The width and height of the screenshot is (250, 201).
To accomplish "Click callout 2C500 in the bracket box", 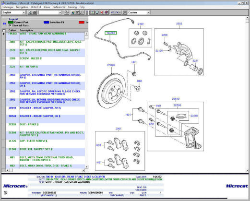I will tap(177, 105).
